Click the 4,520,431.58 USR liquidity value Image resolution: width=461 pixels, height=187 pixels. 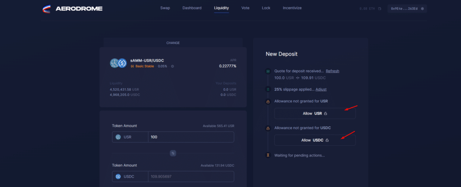[x=124, y=89]
